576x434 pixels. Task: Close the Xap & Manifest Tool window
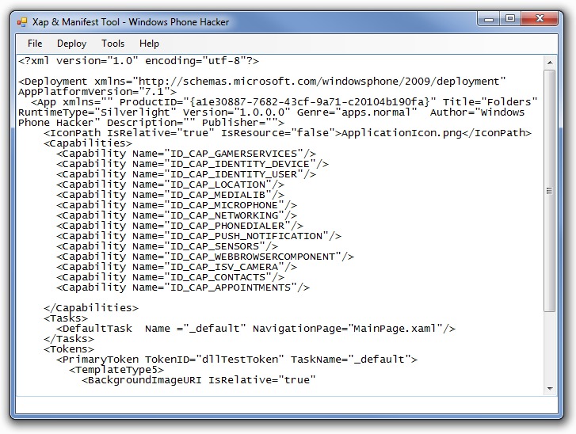click(x=540, y=19)
